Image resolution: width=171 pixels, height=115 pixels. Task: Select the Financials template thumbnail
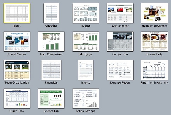51,70
